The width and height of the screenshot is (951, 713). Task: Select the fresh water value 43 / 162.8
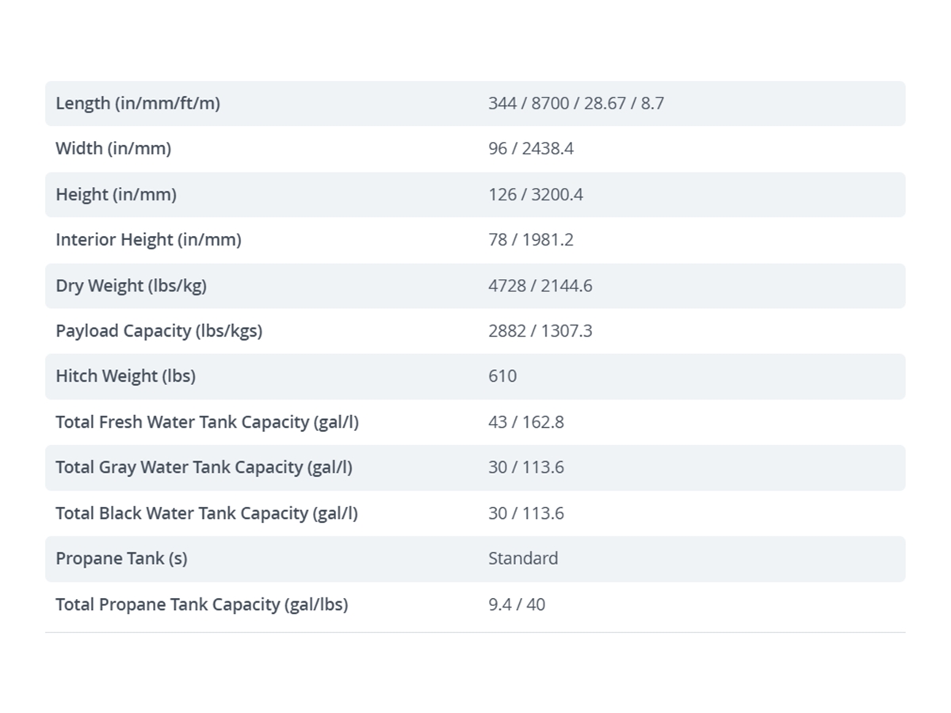[526, 421]
